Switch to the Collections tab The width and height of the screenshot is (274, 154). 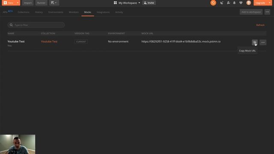point(24,12)
